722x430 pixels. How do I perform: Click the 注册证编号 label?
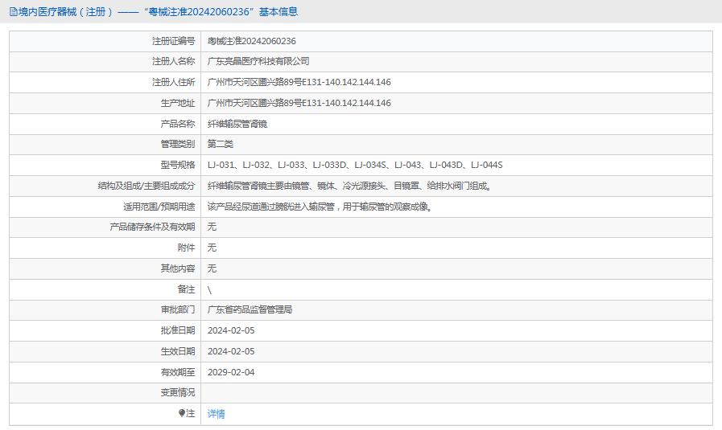pyautogui.click(x=174, y=41)
